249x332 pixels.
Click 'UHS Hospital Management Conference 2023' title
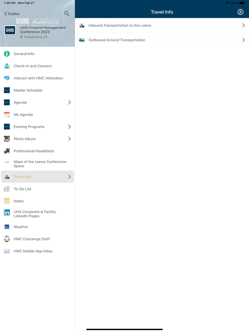pyautogui.click(x=43, y=30)
